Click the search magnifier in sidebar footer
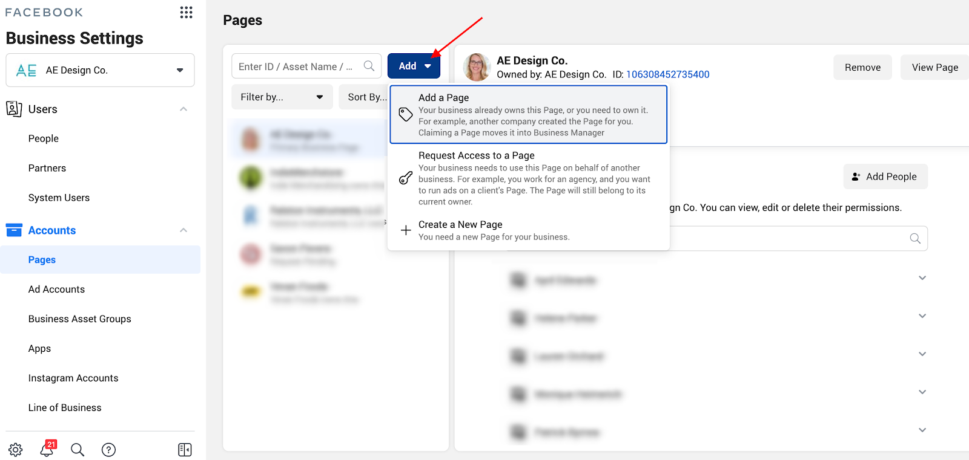969x460 pixels. [x=78, y=450]
